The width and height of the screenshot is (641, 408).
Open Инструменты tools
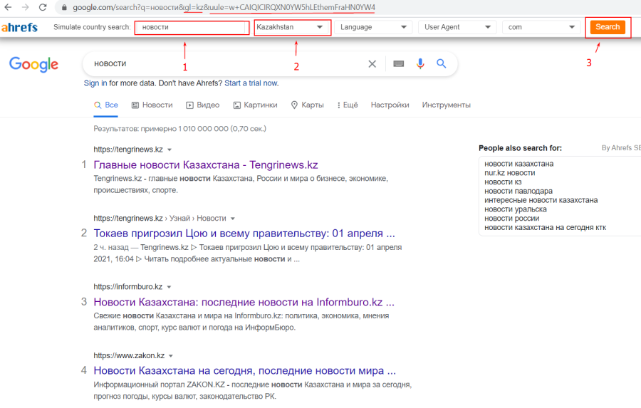447,105
